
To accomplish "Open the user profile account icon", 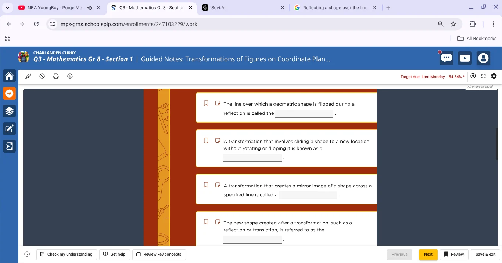I will [x=483, y=58].
